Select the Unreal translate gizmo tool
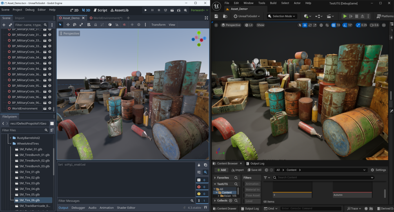The height and width of the screenshot is (212, 394). click(305, 25)
